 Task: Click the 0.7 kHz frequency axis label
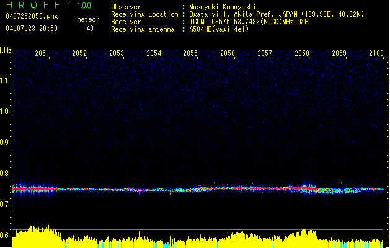pos(5,205)
